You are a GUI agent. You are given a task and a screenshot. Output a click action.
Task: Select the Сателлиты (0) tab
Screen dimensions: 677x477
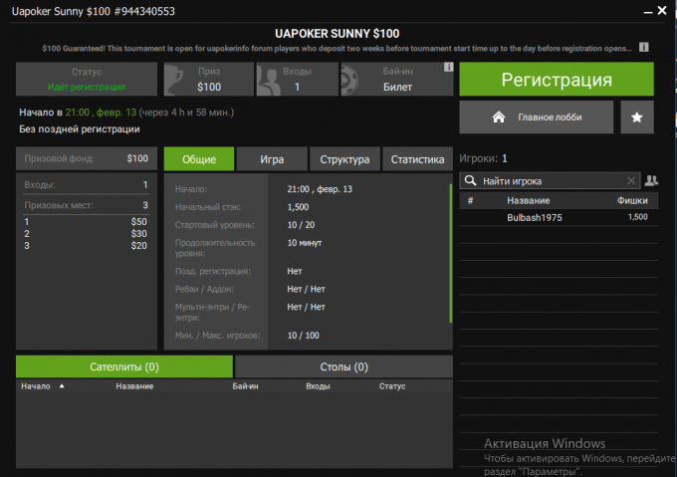pos(124,366)
